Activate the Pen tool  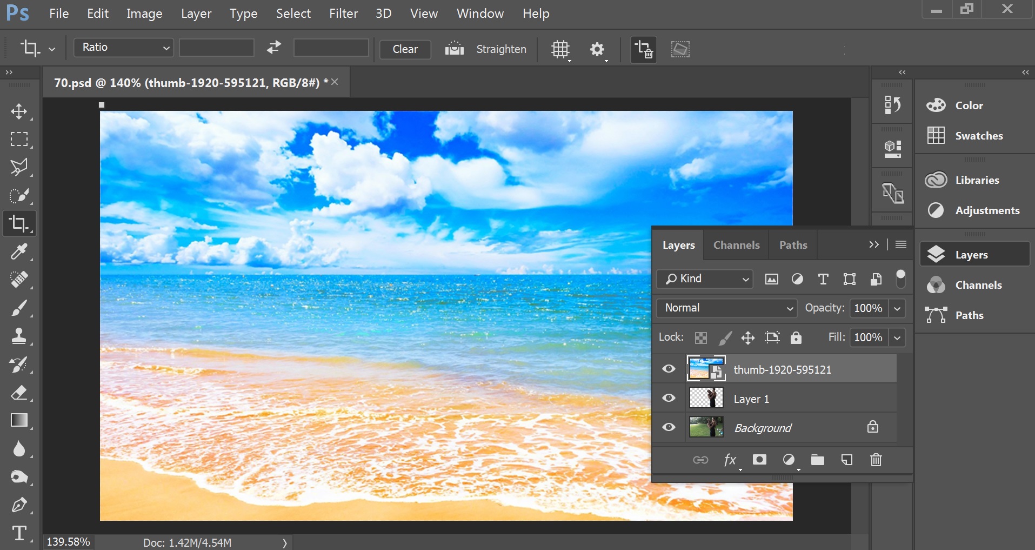point(19,505)
